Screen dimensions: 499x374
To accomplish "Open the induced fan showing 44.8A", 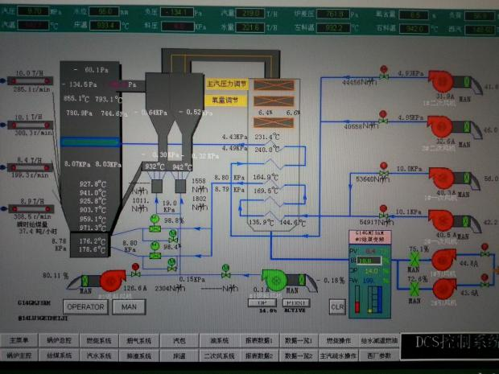I will (443, 260).
